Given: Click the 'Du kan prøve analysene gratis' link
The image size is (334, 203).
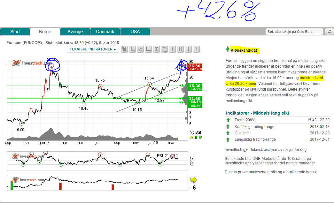Looking at the screenshot, I should point(271,172).
